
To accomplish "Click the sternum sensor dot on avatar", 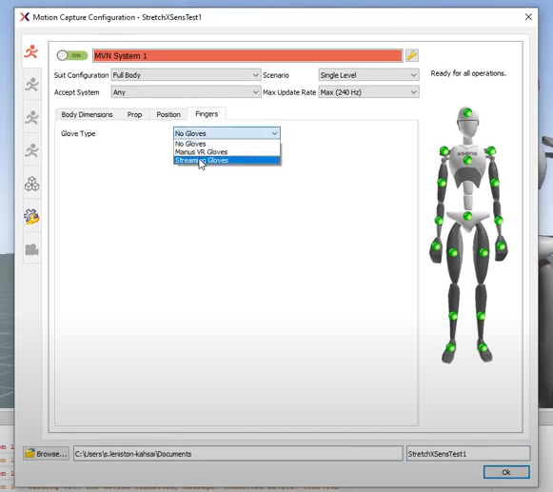I will pos(467,161).
